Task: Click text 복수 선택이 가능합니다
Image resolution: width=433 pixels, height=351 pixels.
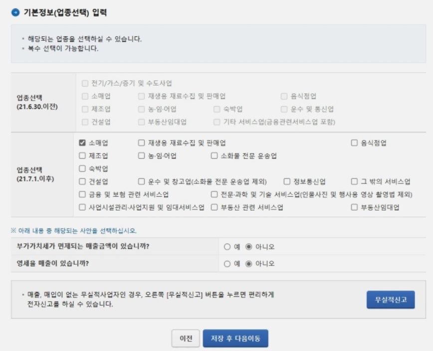Action: [x=63, y=48]
